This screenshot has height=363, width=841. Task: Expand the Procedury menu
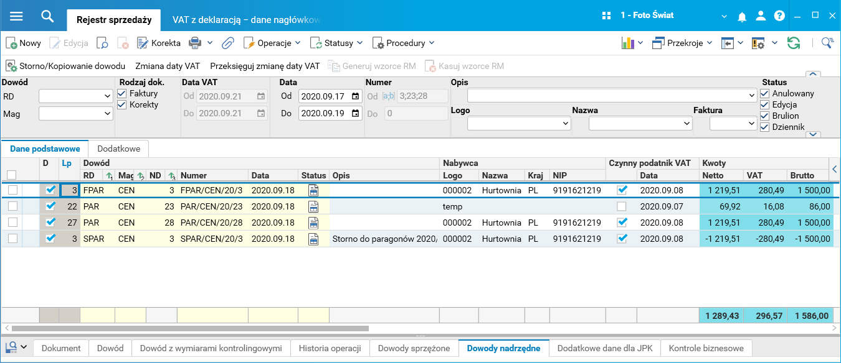tap(403, 43)
